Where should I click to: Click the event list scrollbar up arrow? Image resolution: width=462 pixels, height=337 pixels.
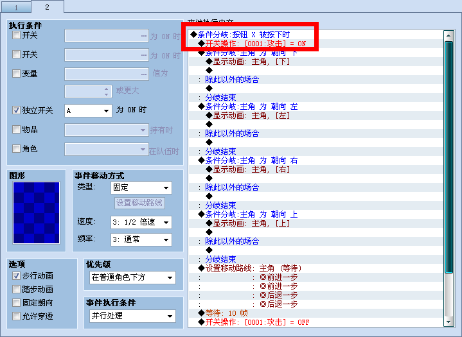pyautogui.click(x=449, y=35)
